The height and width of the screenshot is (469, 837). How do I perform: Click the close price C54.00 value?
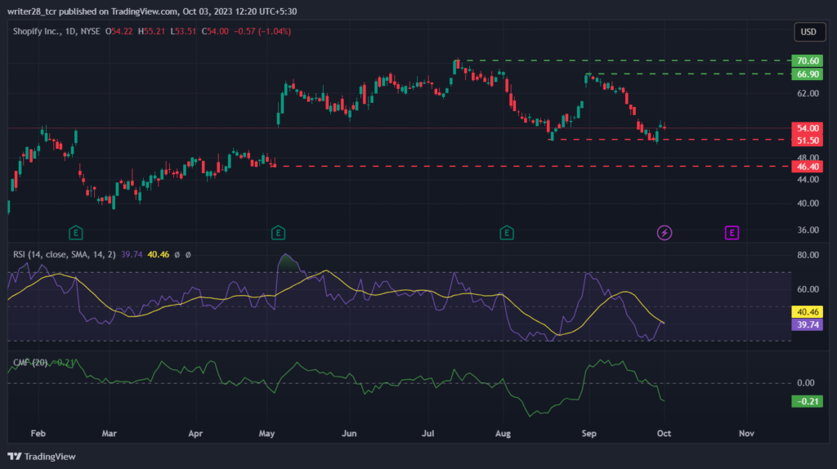[215, 32]
